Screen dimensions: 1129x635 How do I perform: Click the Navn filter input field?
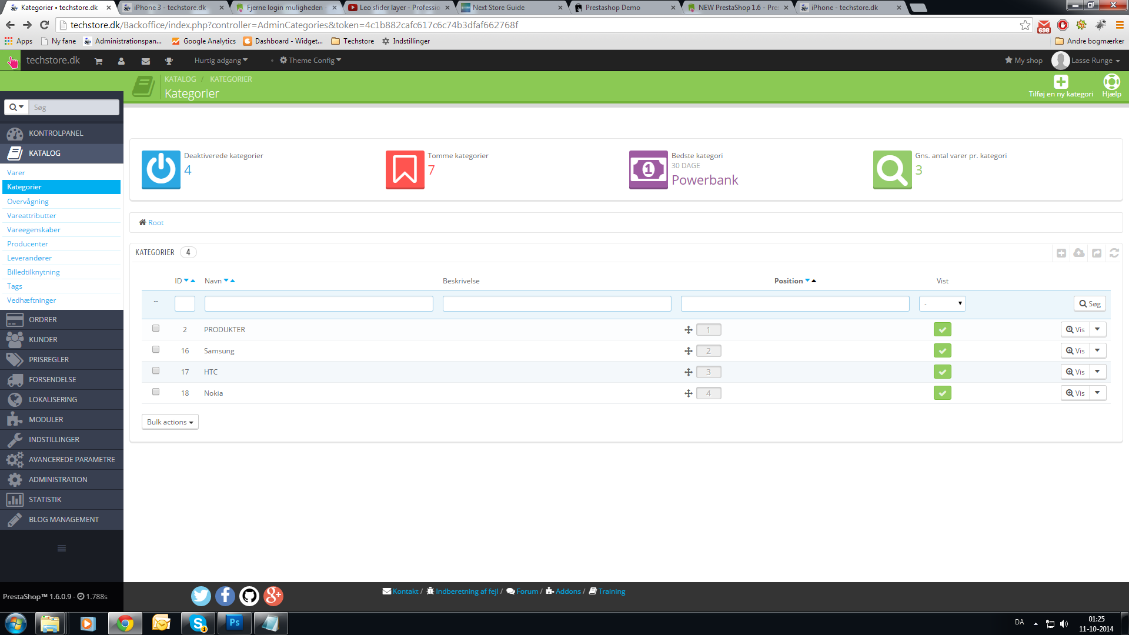click(319, 304)
